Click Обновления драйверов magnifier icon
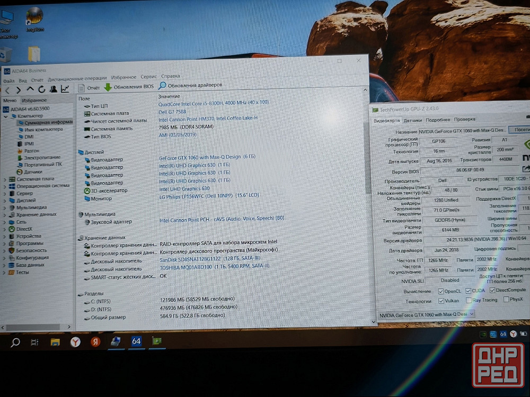 click(162, 85)
